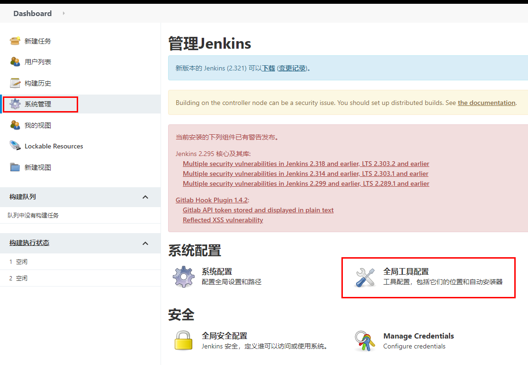Open the documentation link

486,103
